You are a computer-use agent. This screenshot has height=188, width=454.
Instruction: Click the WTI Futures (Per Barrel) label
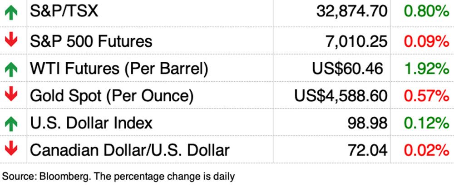click(x=119, y=69)
